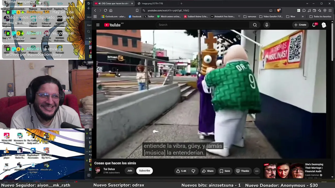Open the vamonos bookmarks folder
This screenshot has width=335, height=188.
250,16
